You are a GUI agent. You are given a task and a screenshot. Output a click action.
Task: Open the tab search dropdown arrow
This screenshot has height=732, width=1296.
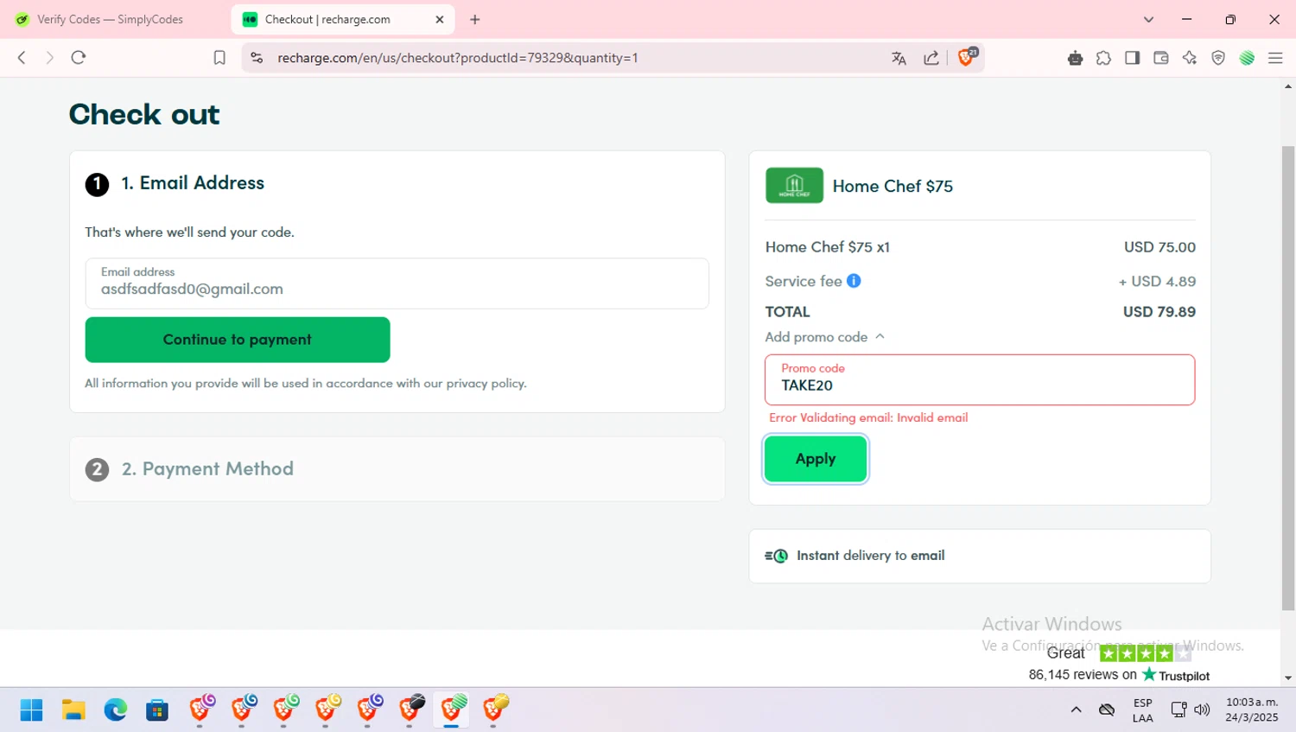click(x=1148, y=19)
